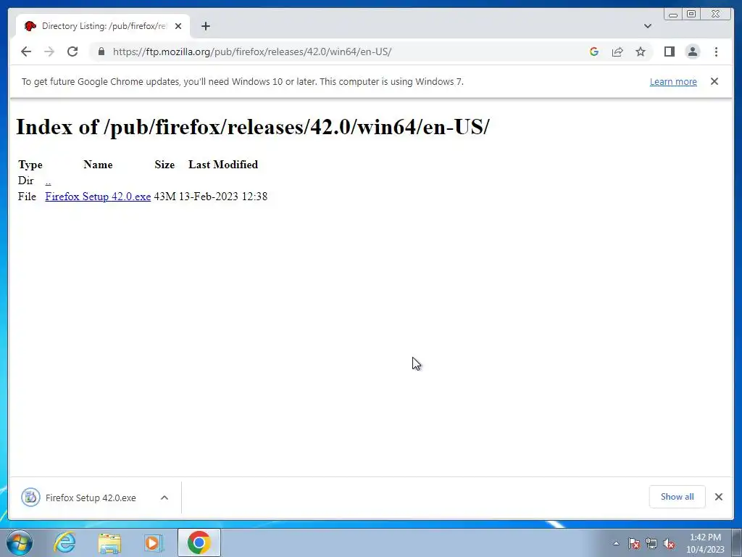Go back to the previous page
Viewport: 742px width, 557px height.
[26, 51]
